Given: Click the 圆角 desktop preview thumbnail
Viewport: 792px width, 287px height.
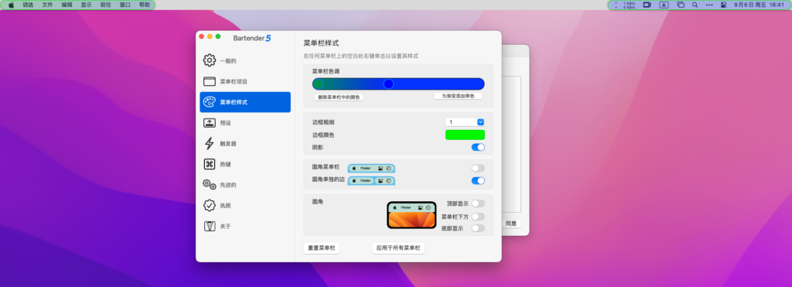Looking at the screenshot, I should (x=411, y=215).
